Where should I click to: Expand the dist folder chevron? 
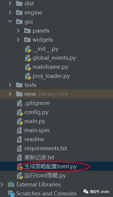[10, 3]
